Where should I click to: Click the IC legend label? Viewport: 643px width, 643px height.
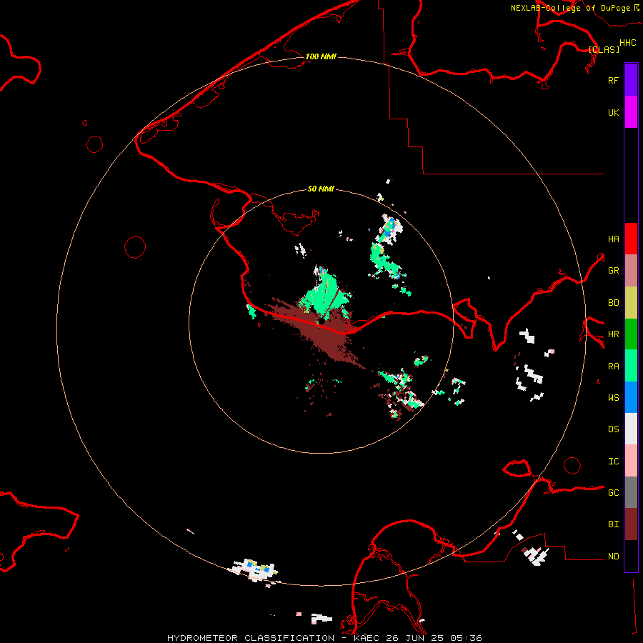click(613, 461)
